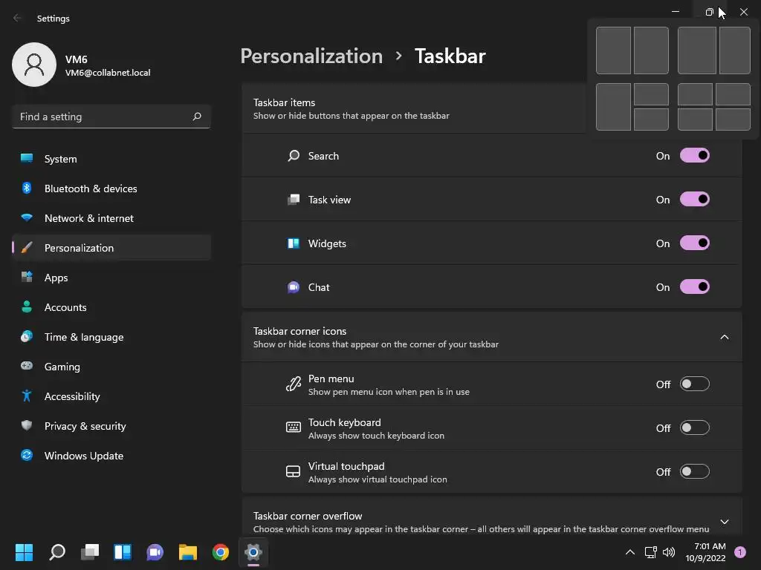Open the System settings category
Image resolution: width=761 pixels, height=570 pixels.
(111, 159)
